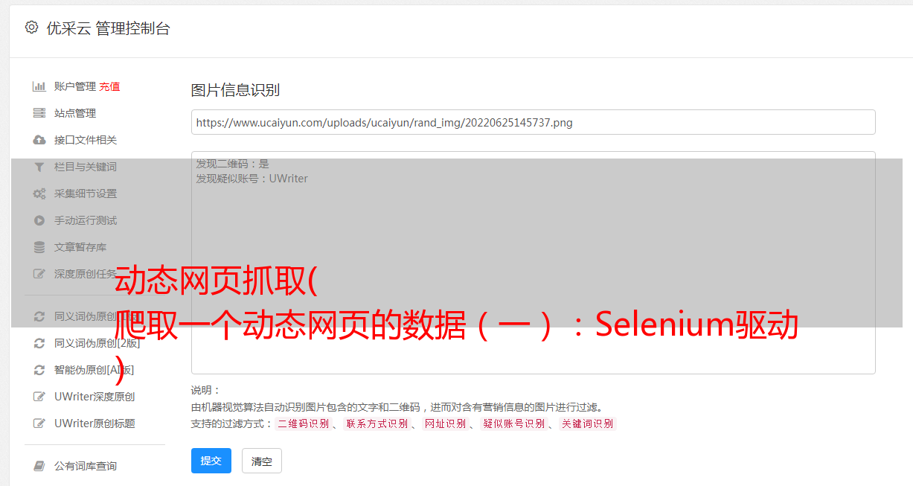Select 手动运行测试 in sidebar
Image resolution: width=913 pixels, height=486 pixels.
[x=86, y=220]
